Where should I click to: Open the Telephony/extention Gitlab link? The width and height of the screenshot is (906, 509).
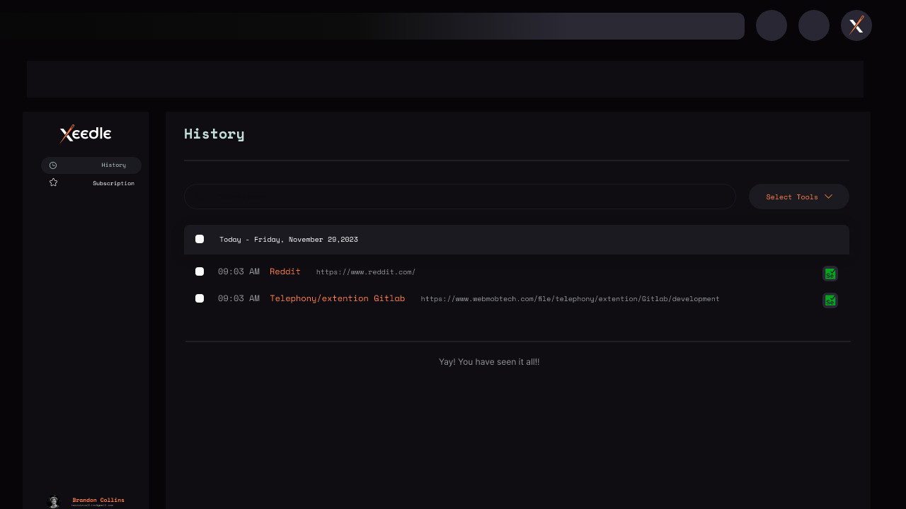338,298
